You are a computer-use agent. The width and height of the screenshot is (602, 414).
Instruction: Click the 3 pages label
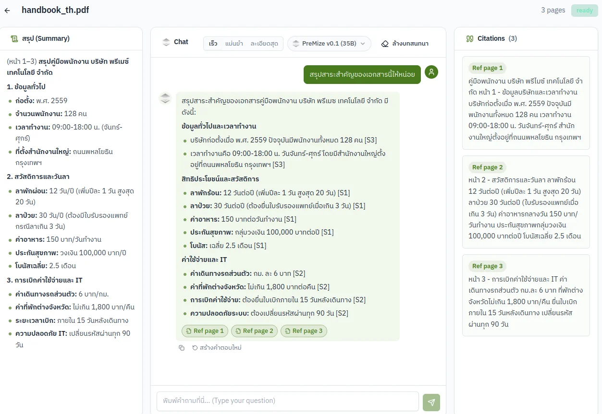(x=553, y=10)
